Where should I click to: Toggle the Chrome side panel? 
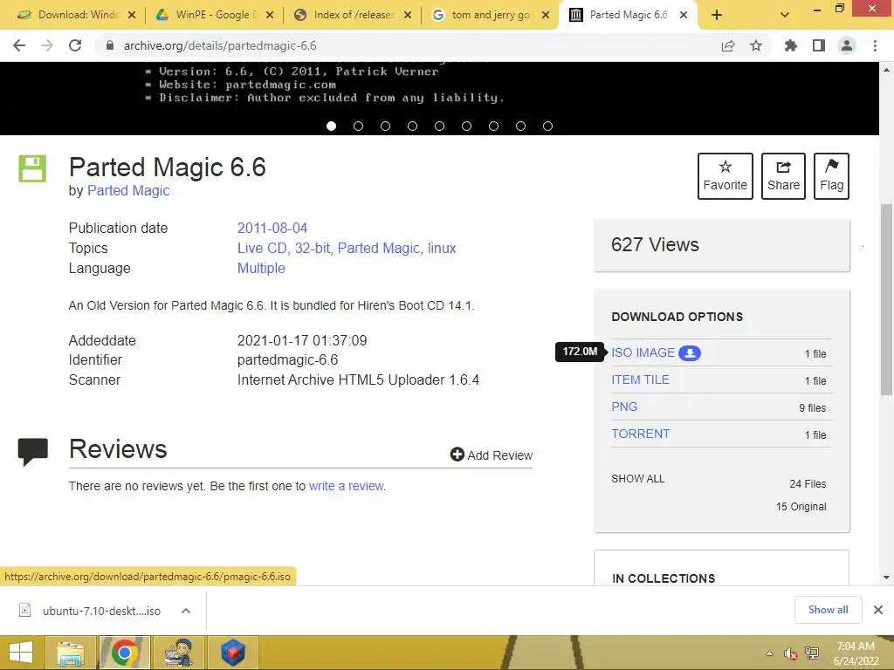coord(819,45)
